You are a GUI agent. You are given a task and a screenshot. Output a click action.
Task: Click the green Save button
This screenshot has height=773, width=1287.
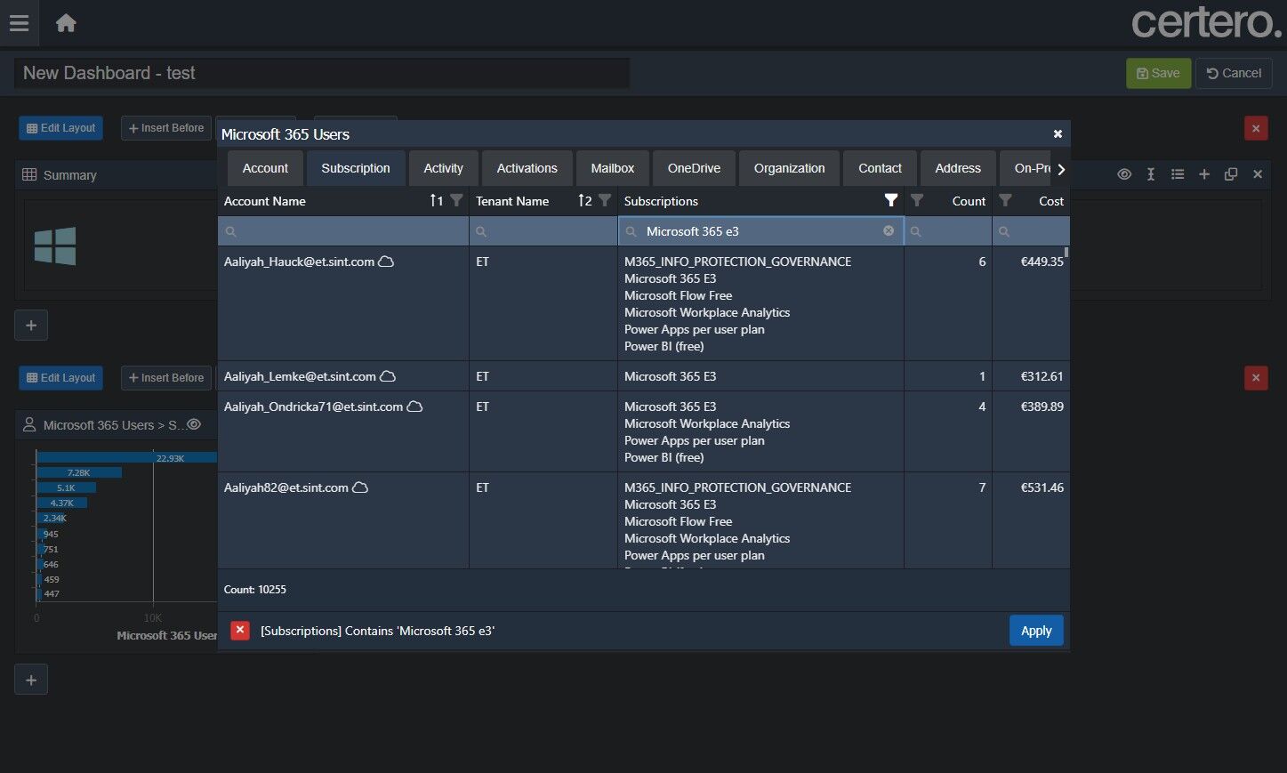tap(1158, 73)
